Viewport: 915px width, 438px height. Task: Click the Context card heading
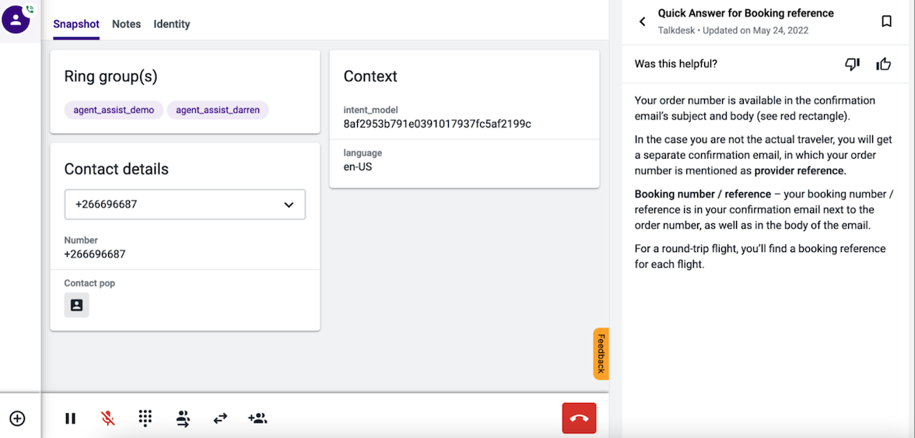[370, 76]
